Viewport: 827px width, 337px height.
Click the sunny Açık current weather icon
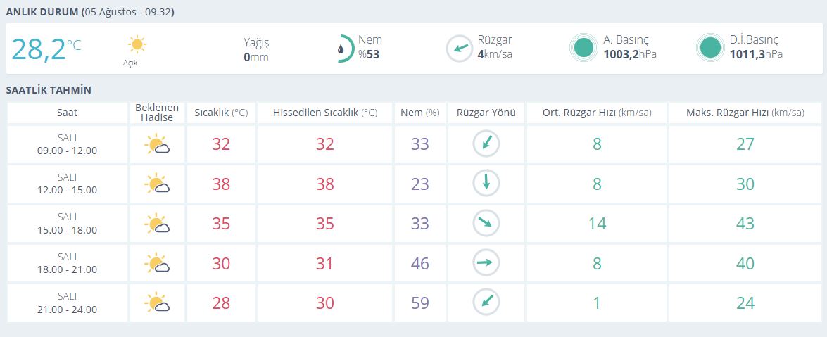(x=137, y=44)
